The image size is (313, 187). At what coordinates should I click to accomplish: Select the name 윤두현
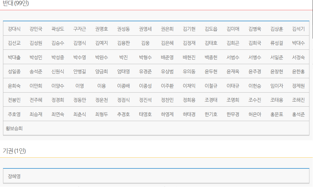(x=211, y=71)
